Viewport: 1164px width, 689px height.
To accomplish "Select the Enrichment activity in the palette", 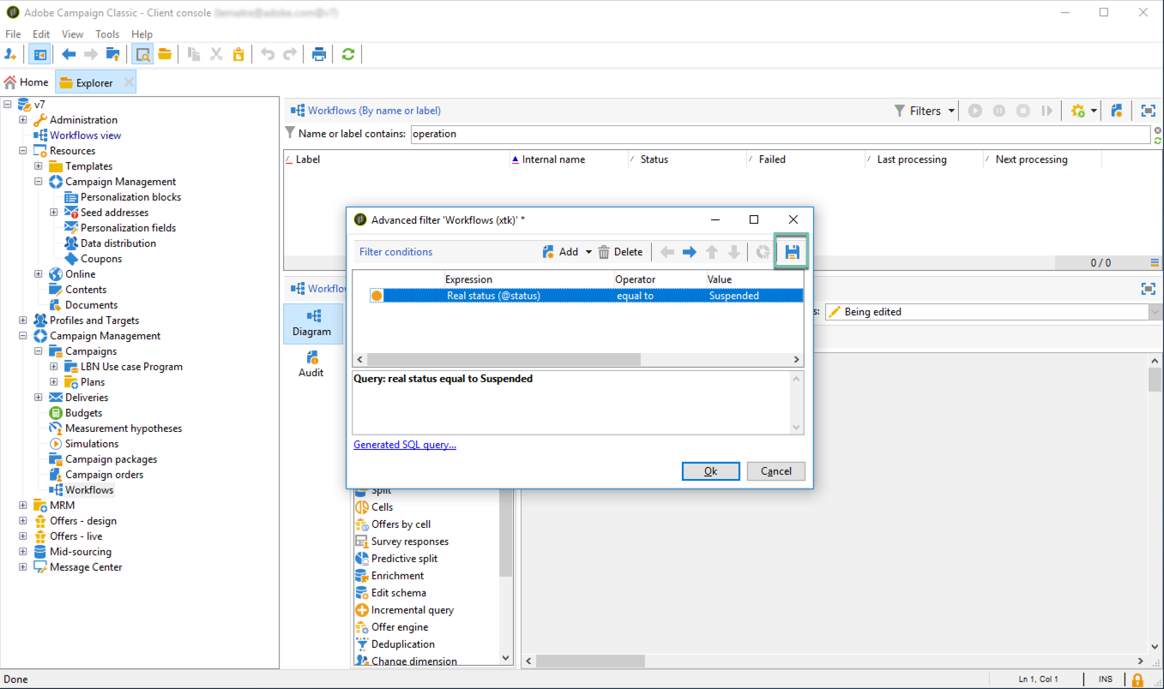I will click(397, 576).
